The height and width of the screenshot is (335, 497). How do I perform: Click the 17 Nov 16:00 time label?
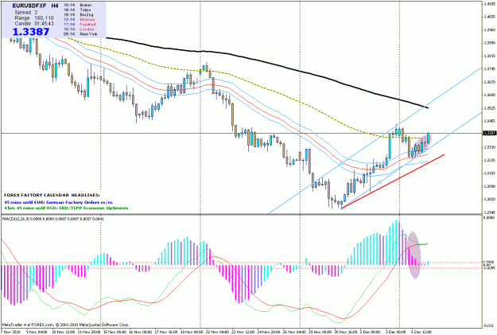166,332
